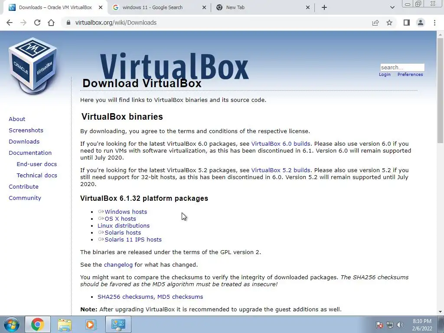The height and width of the screenshot is (333, 444).
Task: Close the windows 11 Google Search tab
Action: pos(204,8)
